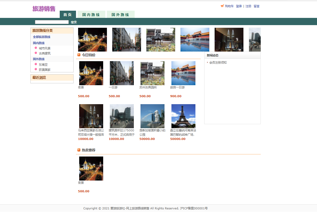The height and width of the screenshot is (215, 317).
Task: Open the 国外路线 navigation tab
Action: (121, 15)
